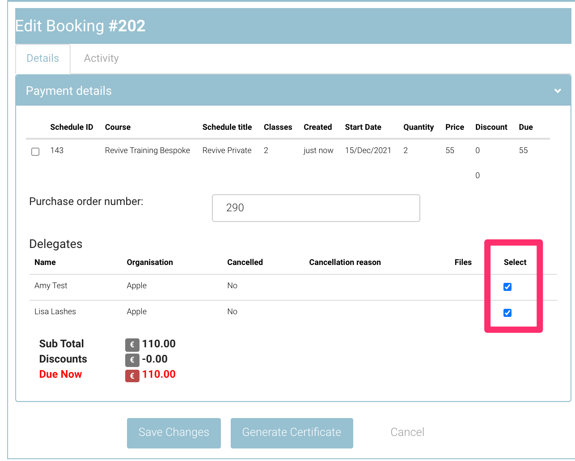Click the red euro icon beside Due Now
Viewport: 575px width, 461px height.
pyautogui.click(x=132, y=376)
